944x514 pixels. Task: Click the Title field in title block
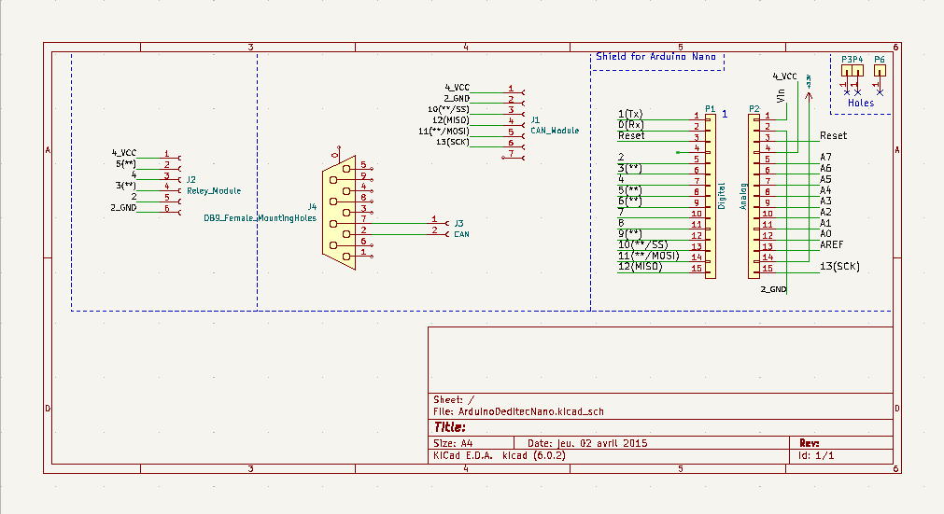point(449,426)
